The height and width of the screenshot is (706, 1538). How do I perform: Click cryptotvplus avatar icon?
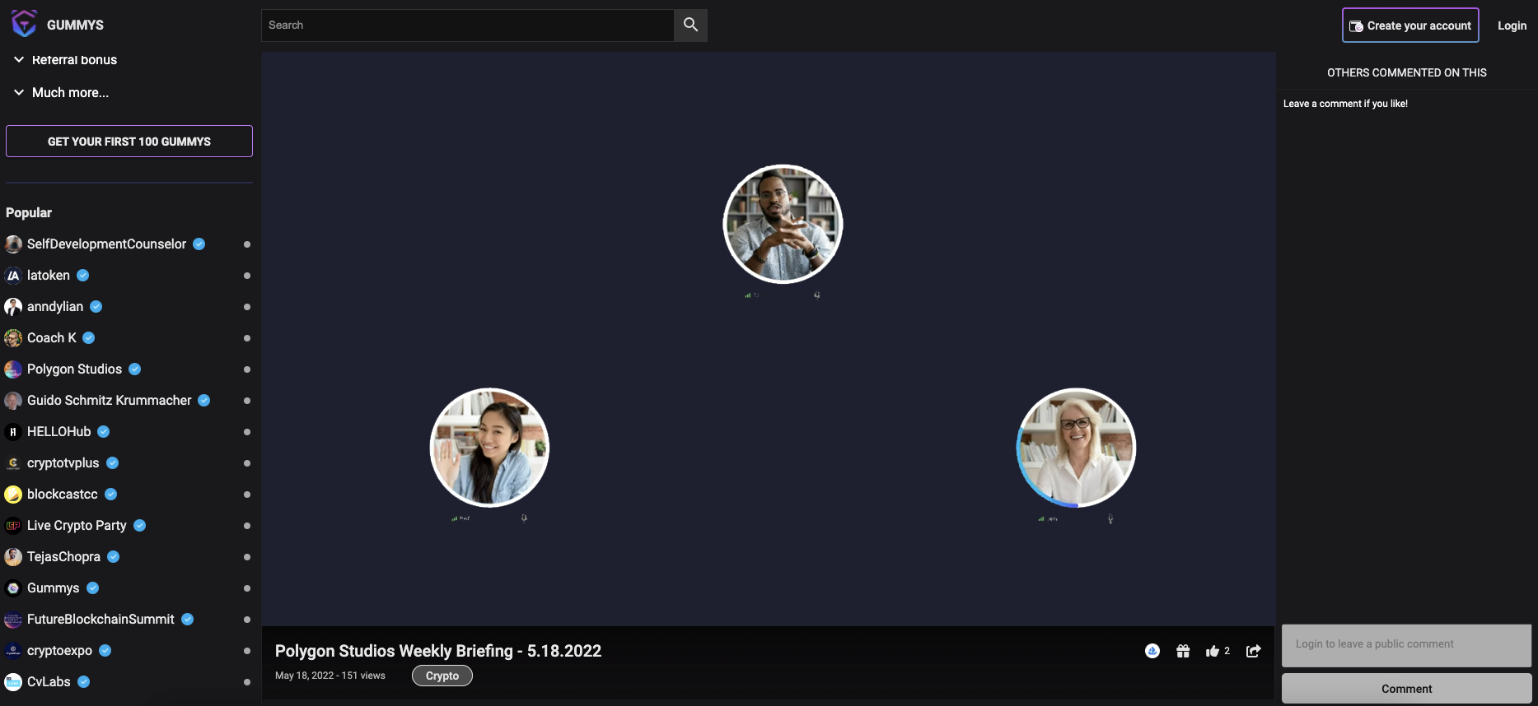tap(13, 462)
